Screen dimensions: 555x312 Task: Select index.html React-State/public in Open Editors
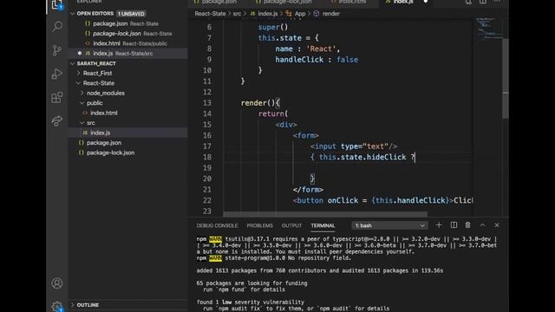[128, 43]
